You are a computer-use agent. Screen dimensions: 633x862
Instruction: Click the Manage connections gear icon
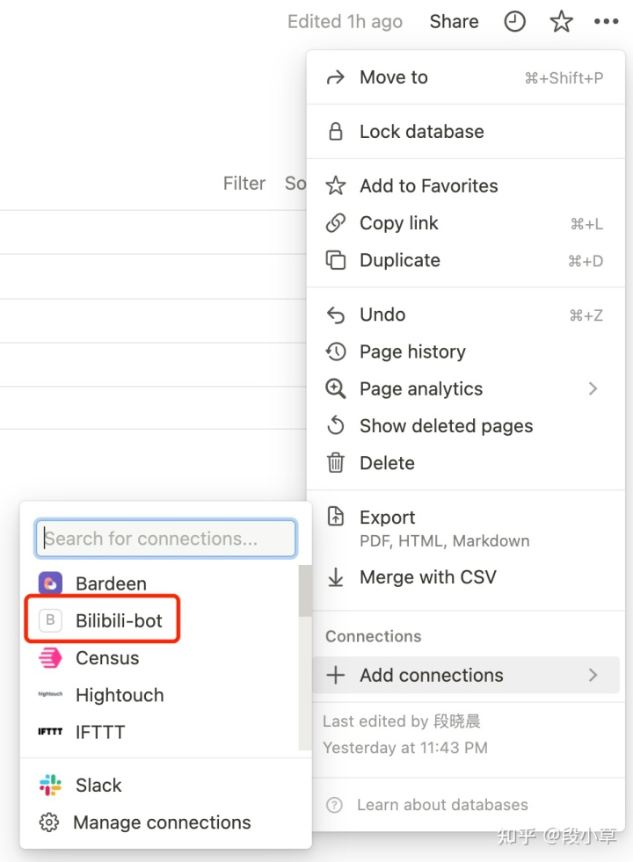click(49, 823)
